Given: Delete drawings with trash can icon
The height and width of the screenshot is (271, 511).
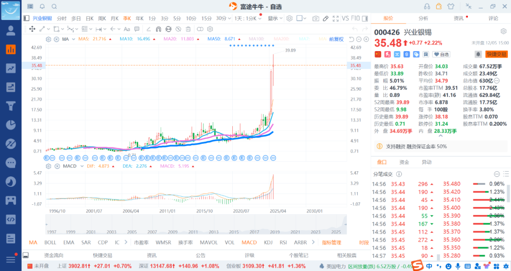Looking at the screenshot, I should pyautogui.click(x=188, y=29).
